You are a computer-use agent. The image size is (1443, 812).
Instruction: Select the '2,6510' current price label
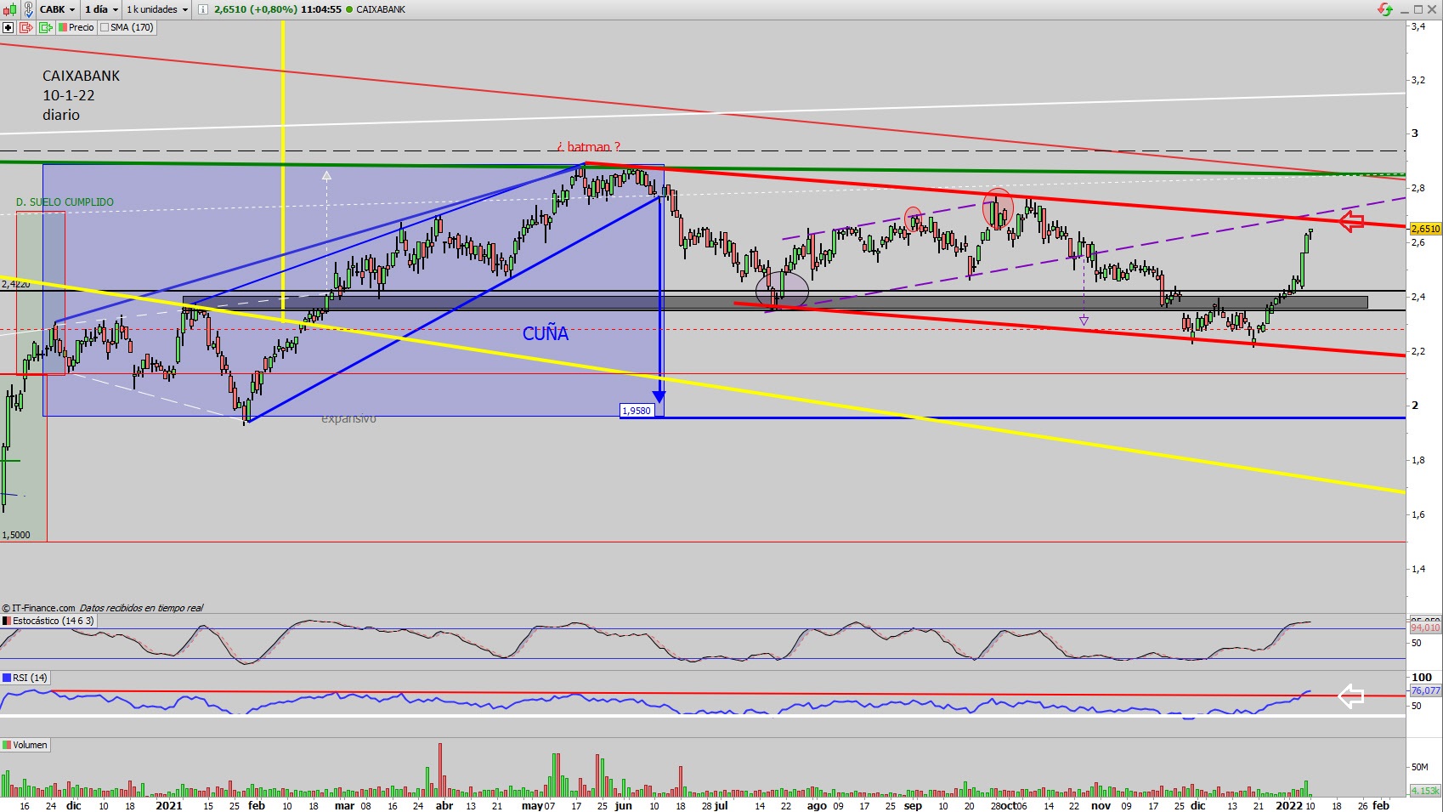pyautogui.click(x=1425, y=229)
